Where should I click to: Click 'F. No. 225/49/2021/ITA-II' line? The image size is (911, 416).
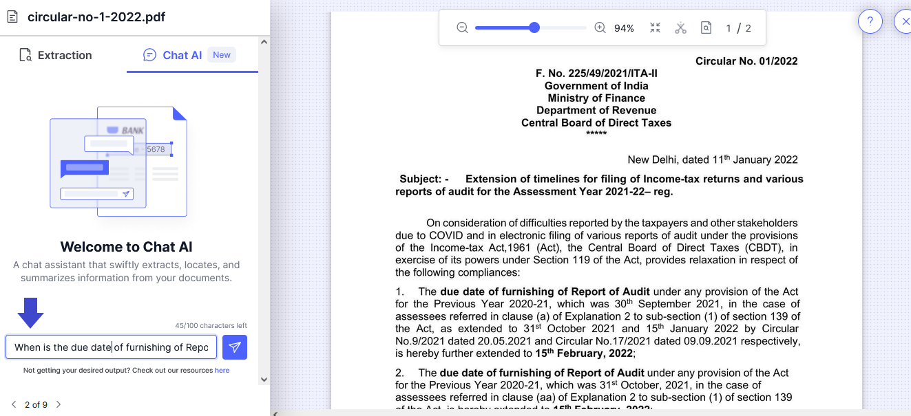tap(596, 74)
